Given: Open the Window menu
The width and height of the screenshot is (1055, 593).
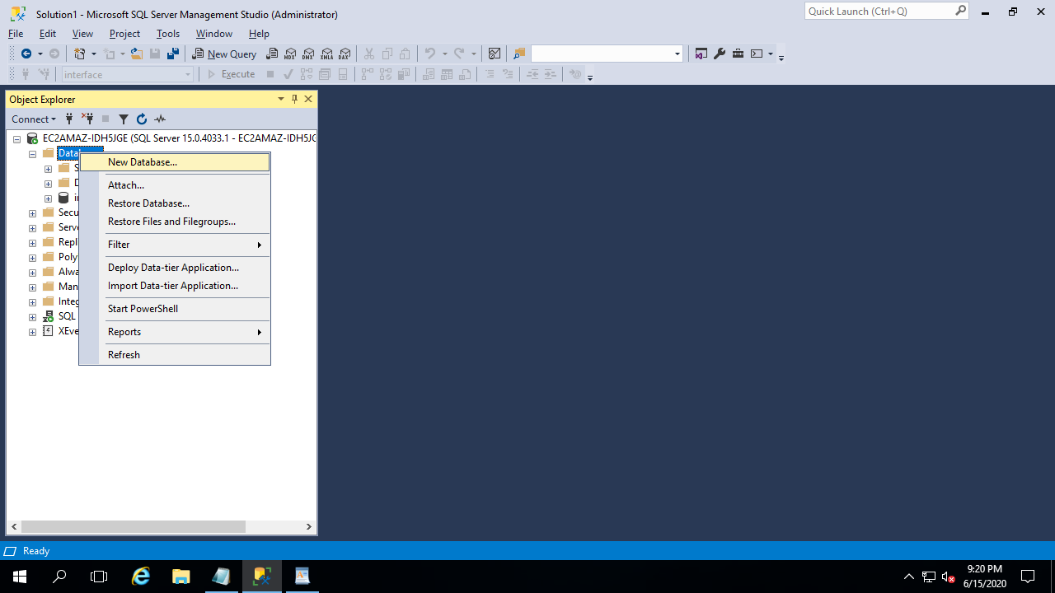Looking at the screenshot, I should [214, 34].
